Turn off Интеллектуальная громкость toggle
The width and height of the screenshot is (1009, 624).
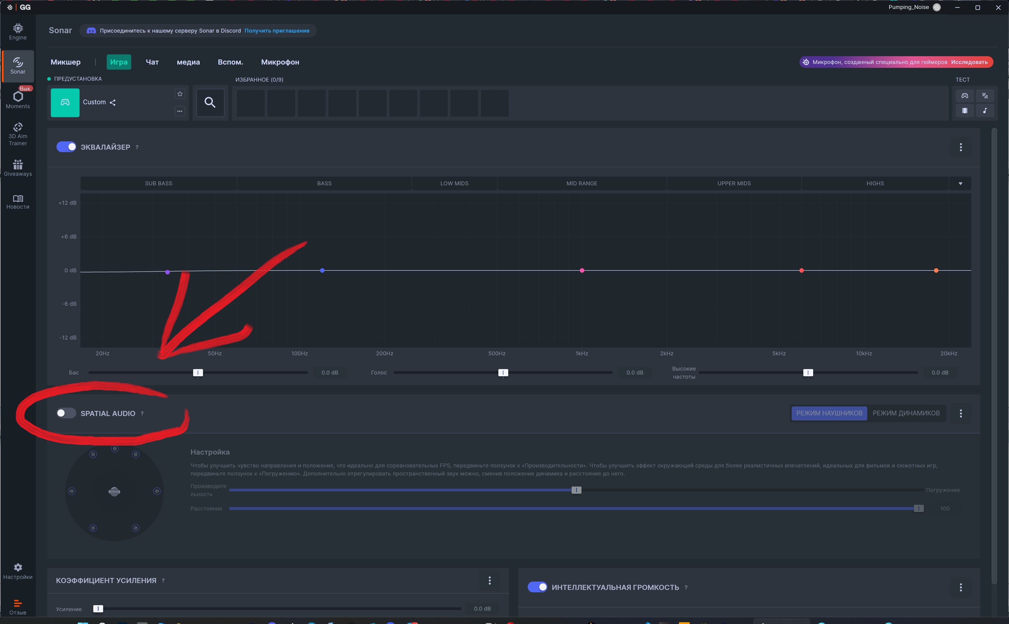[537, 587]
